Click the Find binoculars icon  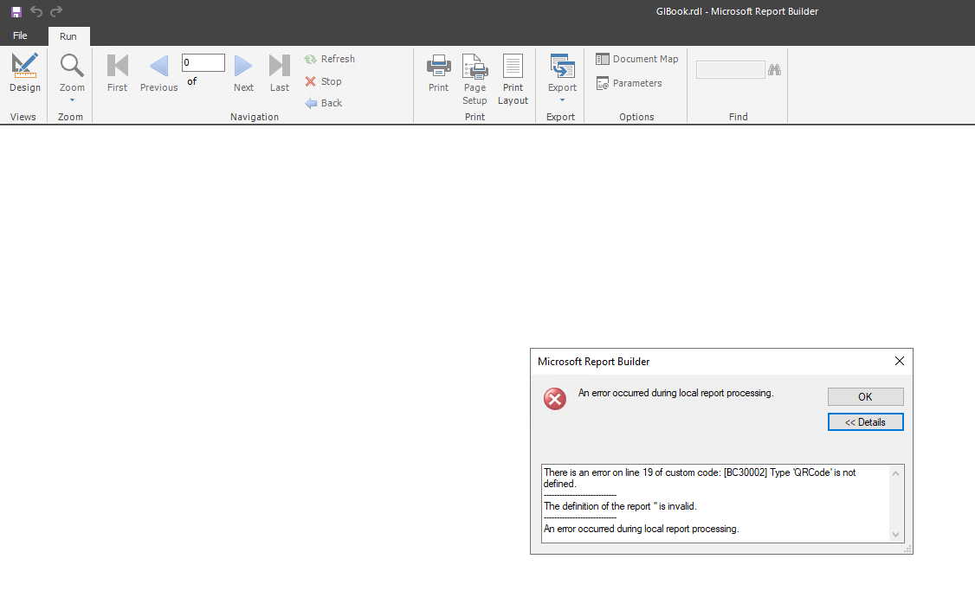775,70
